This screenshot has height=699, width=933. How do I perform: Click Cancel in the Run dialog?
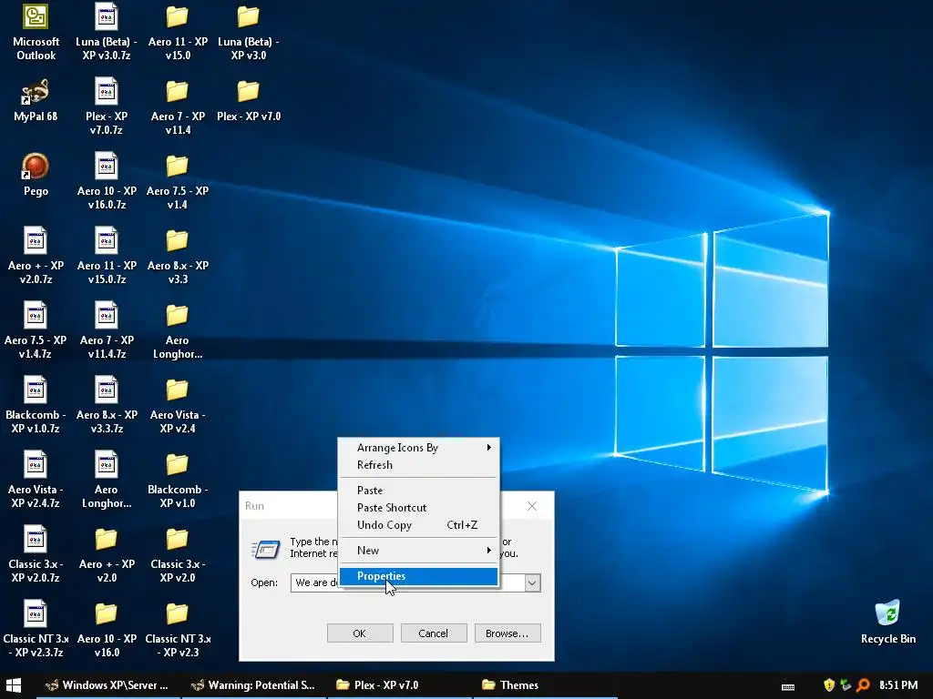pos(433,633)
